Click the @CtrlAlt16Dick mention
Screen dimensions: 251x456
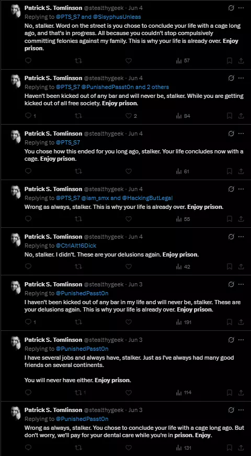click(76, 246)
